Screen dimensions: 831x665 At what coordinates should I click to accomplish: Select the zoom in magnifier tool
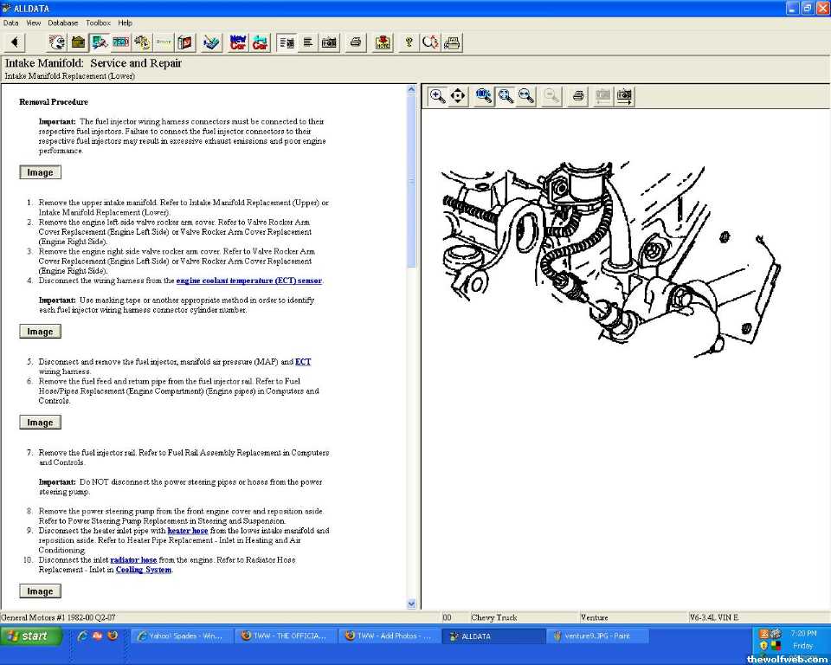click(438, 96)
